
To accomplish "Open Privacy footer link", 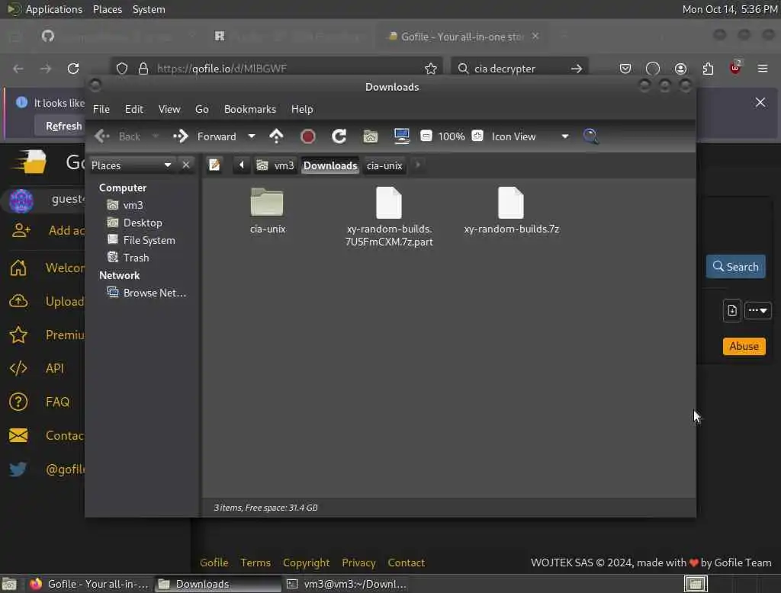I will (x=358, y=563).
